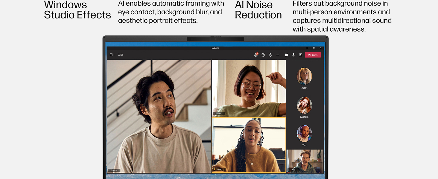Open the view layout chevron dropdown
Screen dimensions: 438x179
pos(114,55)
